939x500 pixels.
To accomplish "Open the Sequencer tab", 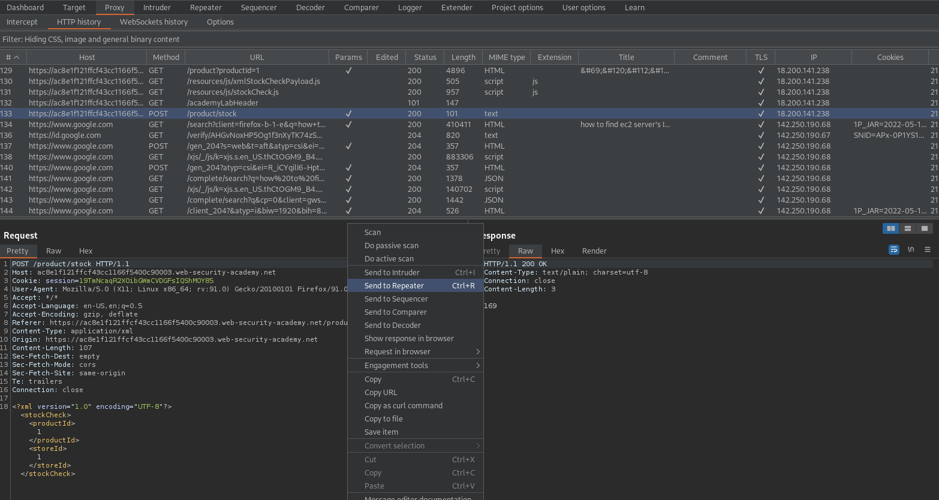I will 259,7.
